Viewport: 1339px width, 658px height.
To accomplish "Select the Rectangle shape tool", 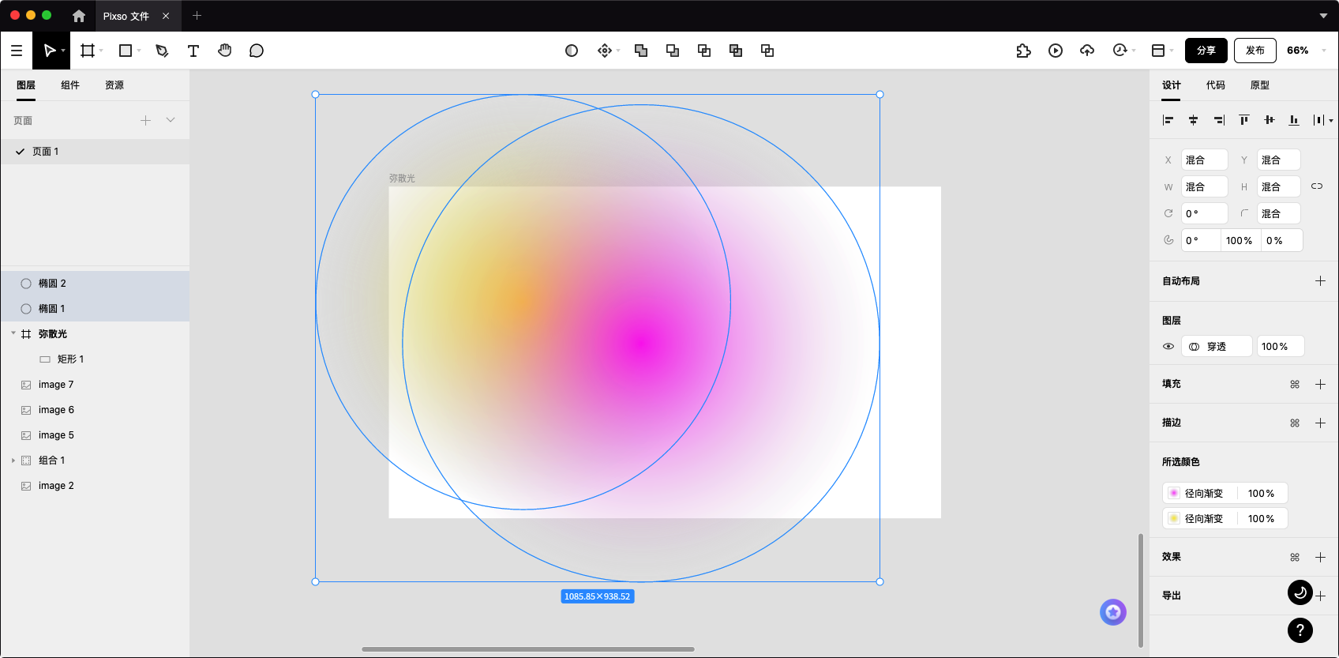I will pos(125,51).
